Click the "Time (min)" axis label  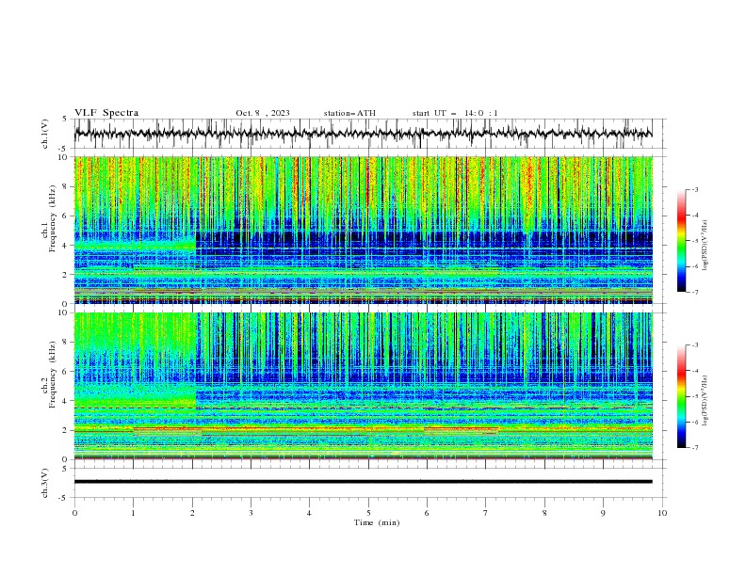click(x=377, y=522)
